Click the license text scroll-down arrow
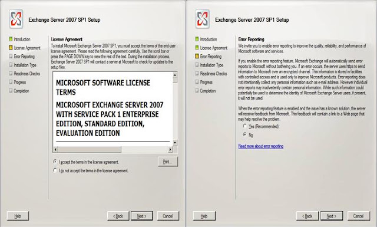377x227 pixels. [x=175, y=143]
